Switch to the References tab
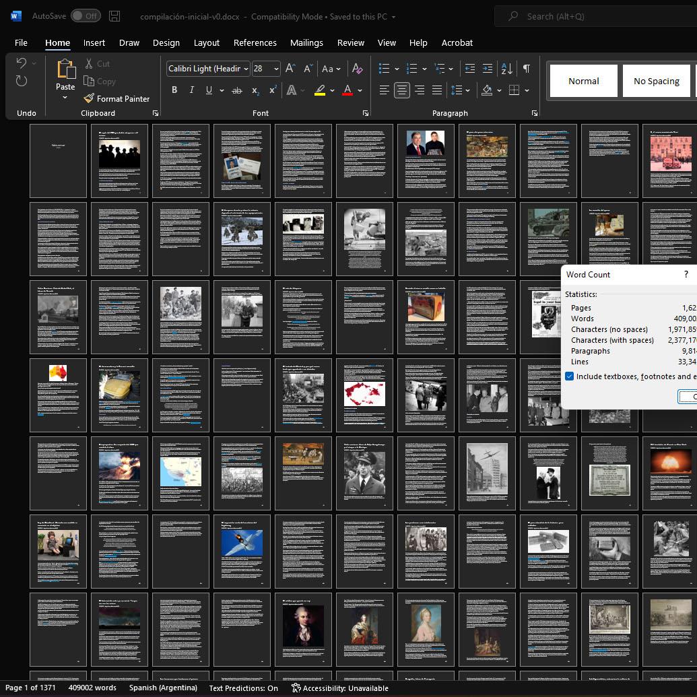Screen dimensions: 697x697 coord(255,42)
